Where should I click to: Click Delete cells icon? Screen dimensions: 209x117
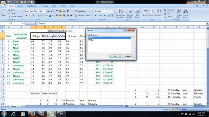point(152,11)
